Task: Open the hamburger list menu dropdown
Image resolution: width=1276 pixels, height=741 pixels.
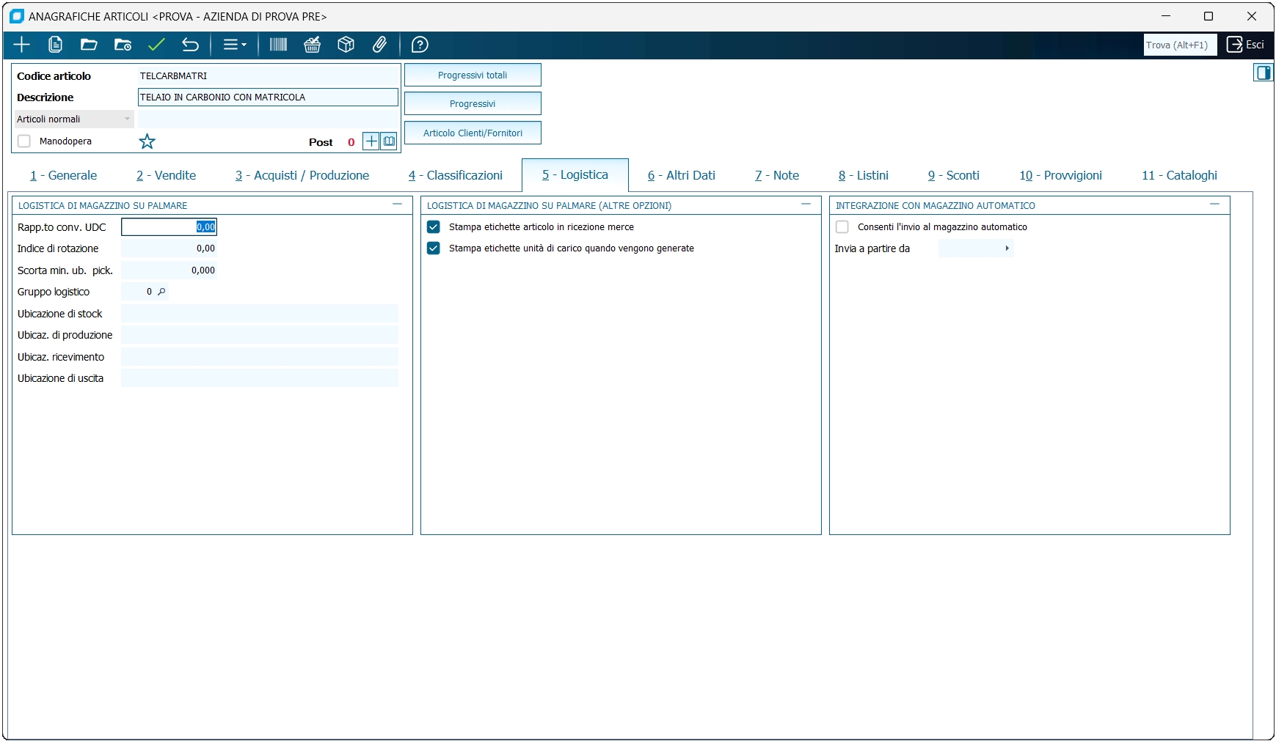Action: [234, 45]
